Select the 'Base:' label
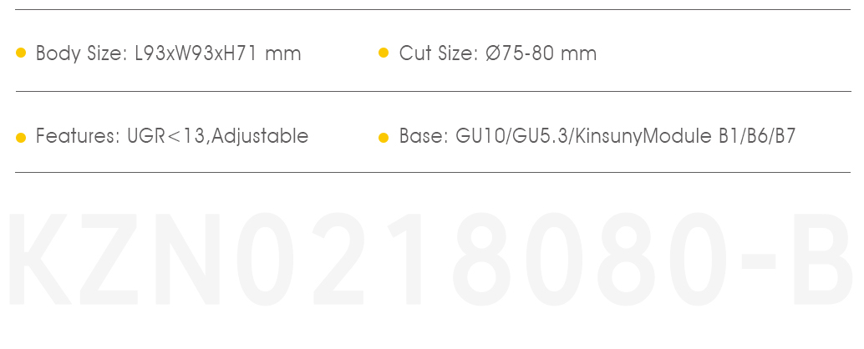The image size is (864, 349). tap(424, 136)
